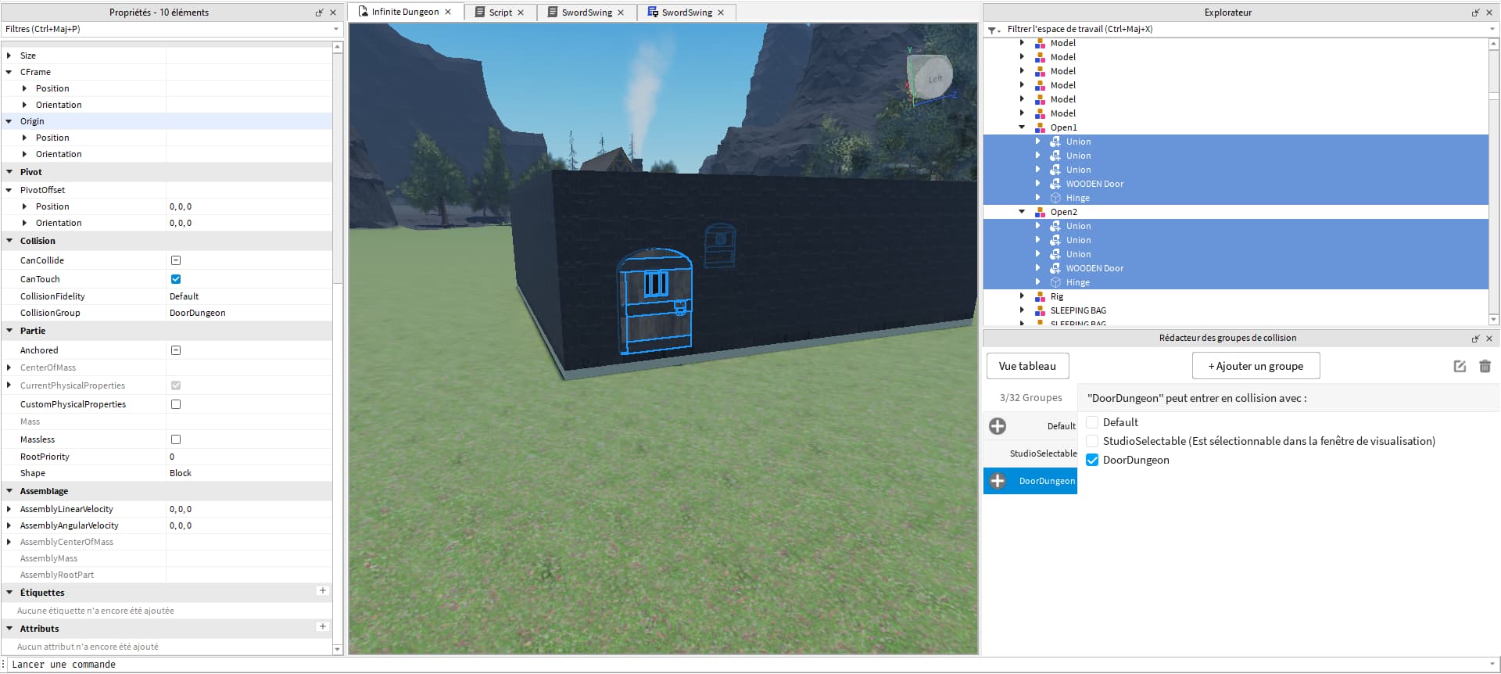Open the Explorateur filter dropdown arrow
Image resolution: width=1501 pixels, height=674 pixels.
coord(1492,30)
